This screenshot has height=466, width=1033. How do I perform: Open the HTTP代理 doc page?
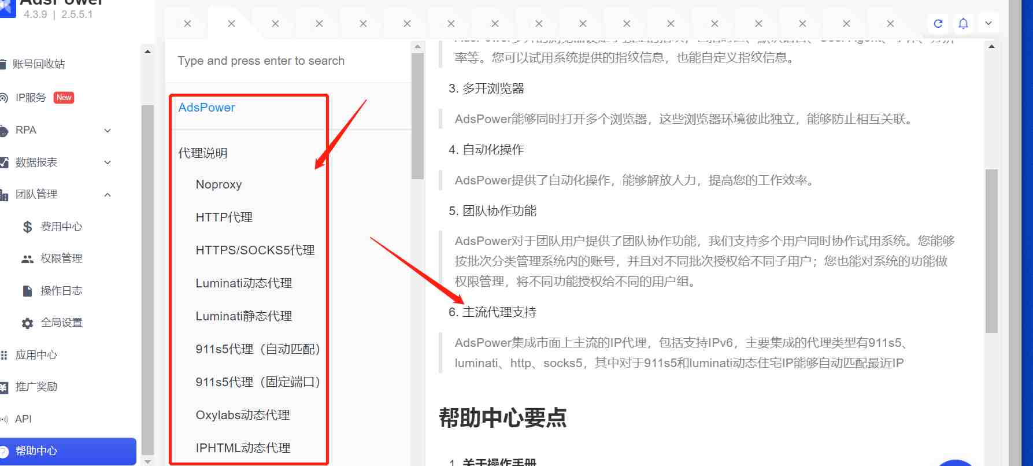click(224, 217)
